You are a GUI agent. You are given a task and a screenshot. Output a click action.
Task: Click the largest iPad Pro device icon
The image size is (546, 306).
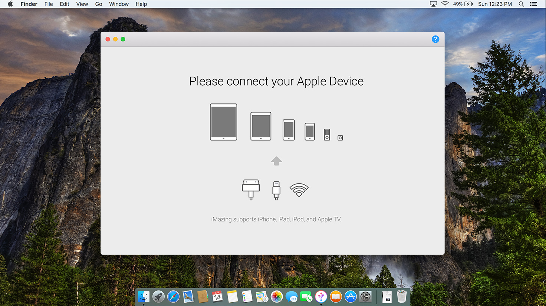click(x=223, y=122)
